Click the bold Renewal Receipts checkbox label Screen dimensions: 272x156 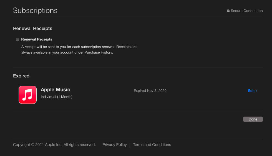point(37,39)
